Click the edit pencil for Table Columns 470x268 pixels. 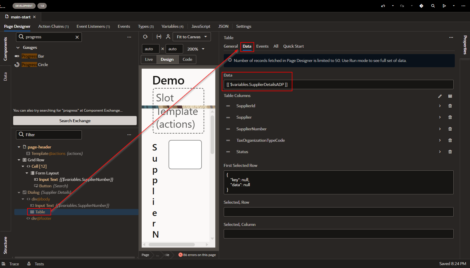point(440,96)
